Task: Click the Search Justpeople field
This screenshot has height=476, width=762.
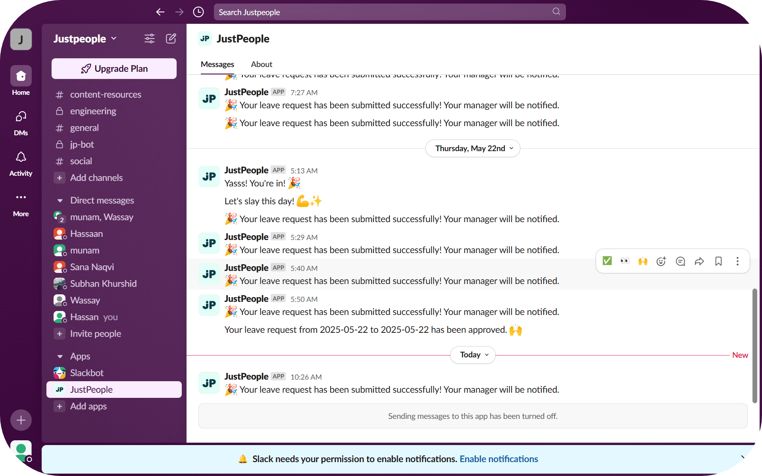Action: [x=390, y=12]
